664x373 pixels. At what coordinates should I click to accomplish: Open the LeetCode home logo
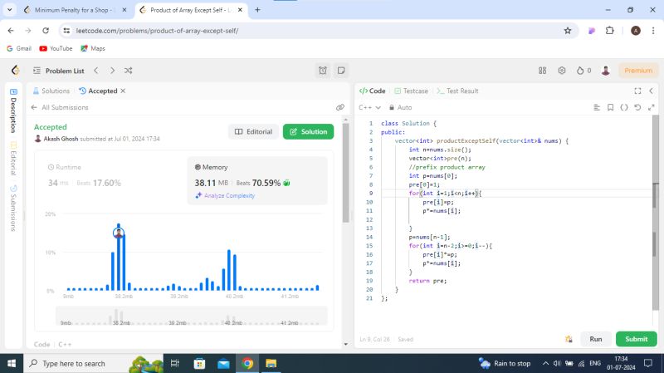(x=16, y=71)
